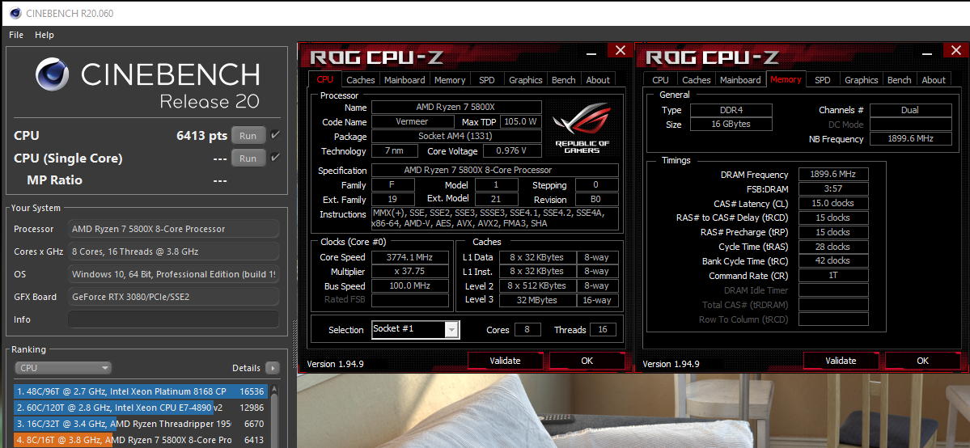
Task: Click the Processor field in Your System
Action: click(x=173, y=229)
